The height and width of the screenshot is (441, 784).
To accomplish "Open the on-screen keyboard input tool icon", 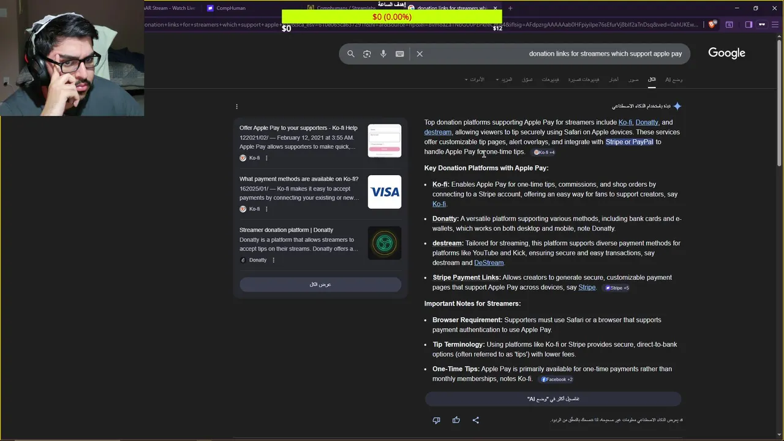I will click(x=400, y=54).
